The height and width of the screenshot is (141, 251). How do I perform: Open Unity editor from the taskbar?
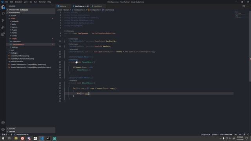pos(48,138)
